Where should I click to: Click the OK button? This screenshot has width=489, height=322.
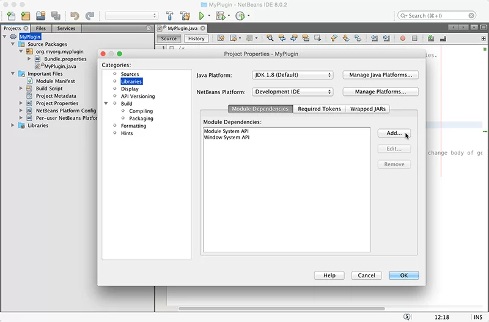(404, 275)
